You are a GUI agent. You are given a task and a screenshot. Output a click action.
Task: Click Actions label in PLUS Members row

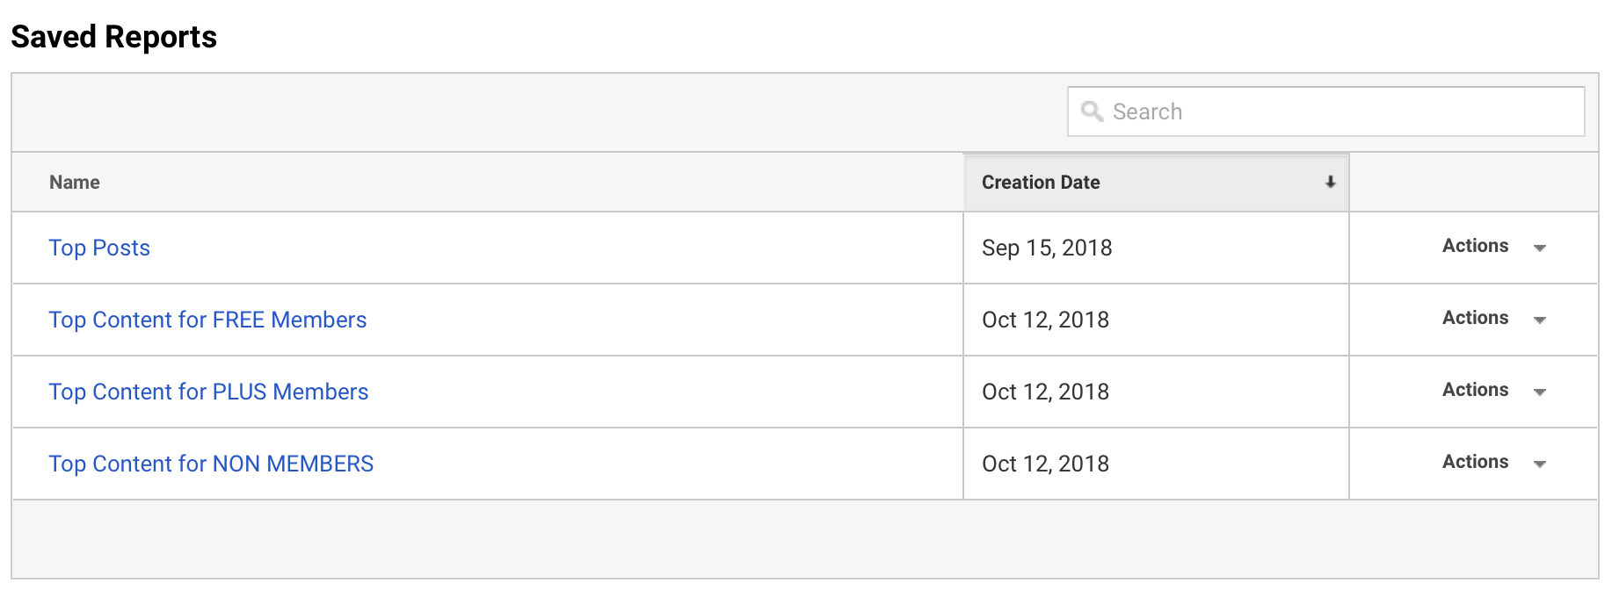pos(1475,391)
